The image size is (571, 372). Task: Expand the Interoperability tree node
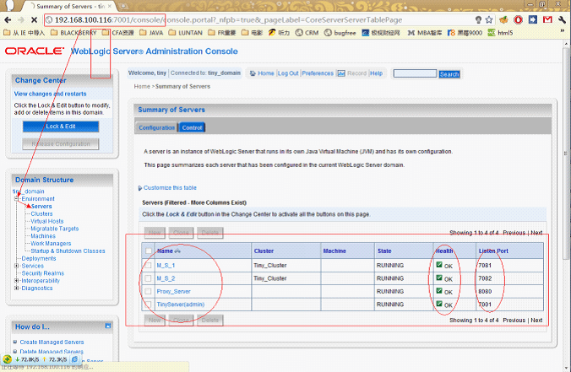(16, 281)
